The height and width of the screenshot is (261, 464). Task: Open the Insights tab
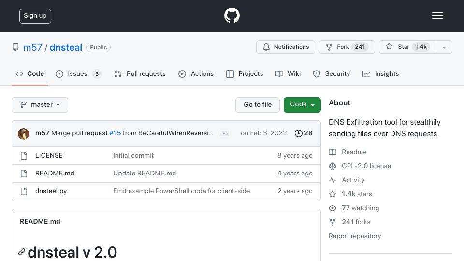coord(380,73)
